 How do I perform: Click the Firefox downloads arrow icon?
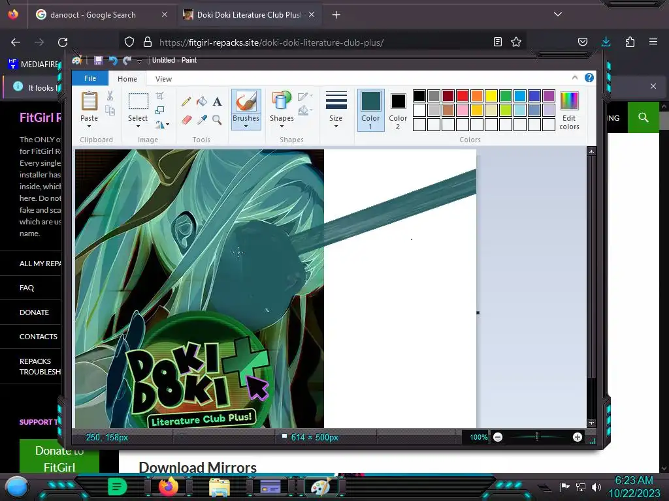(606, 42)
